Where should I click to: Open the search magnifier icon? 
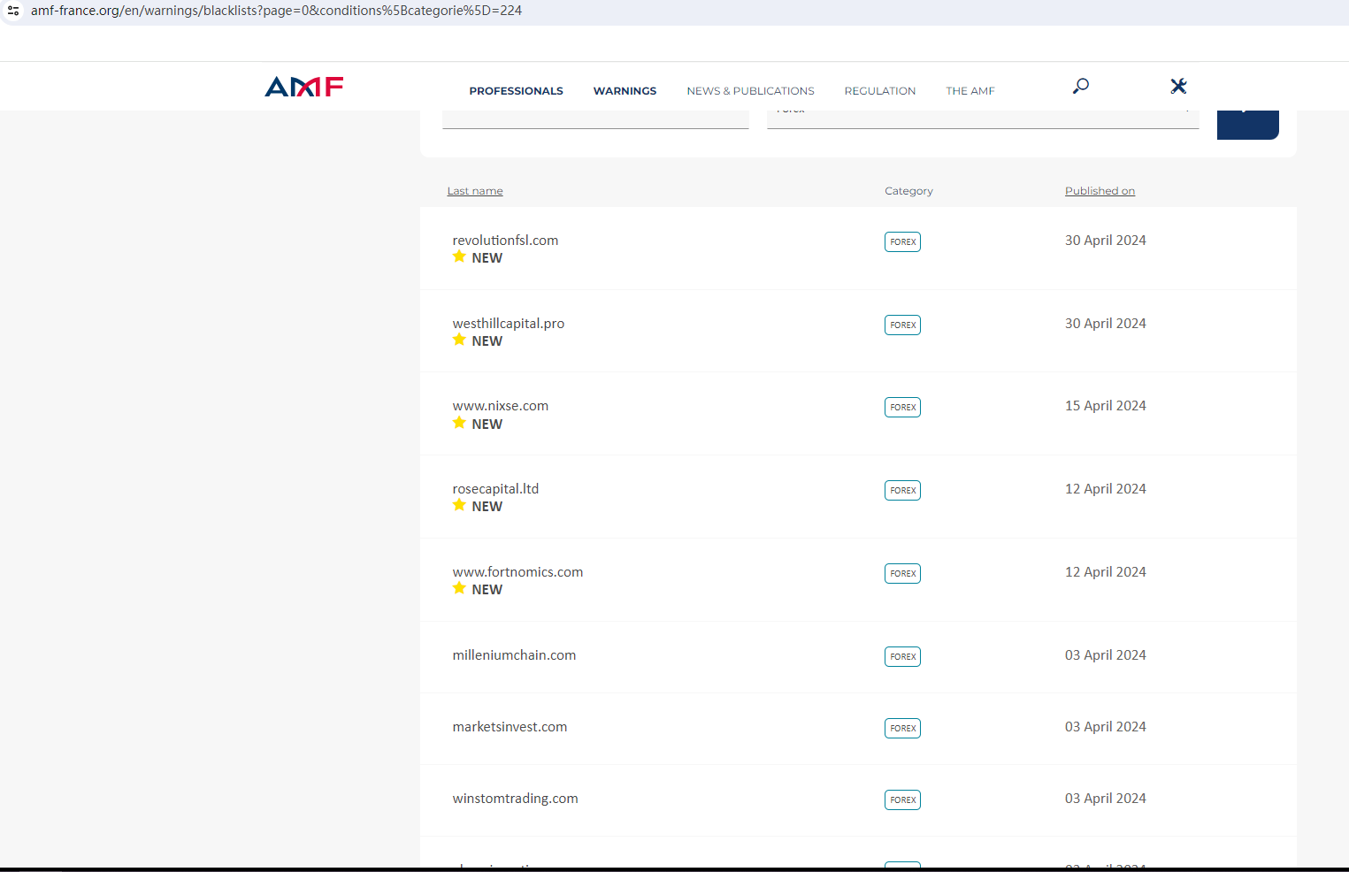coord(1080,86)
